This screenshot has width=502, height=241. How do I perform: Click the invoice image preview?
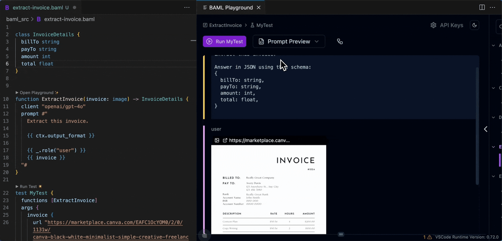[269, 189]
